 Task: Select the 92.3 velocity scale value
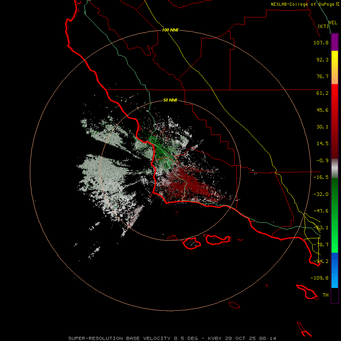point(322,59)
